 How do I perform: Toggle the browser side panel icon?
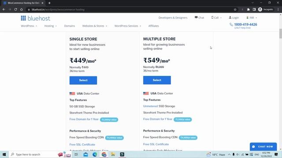tap(254, 10)
